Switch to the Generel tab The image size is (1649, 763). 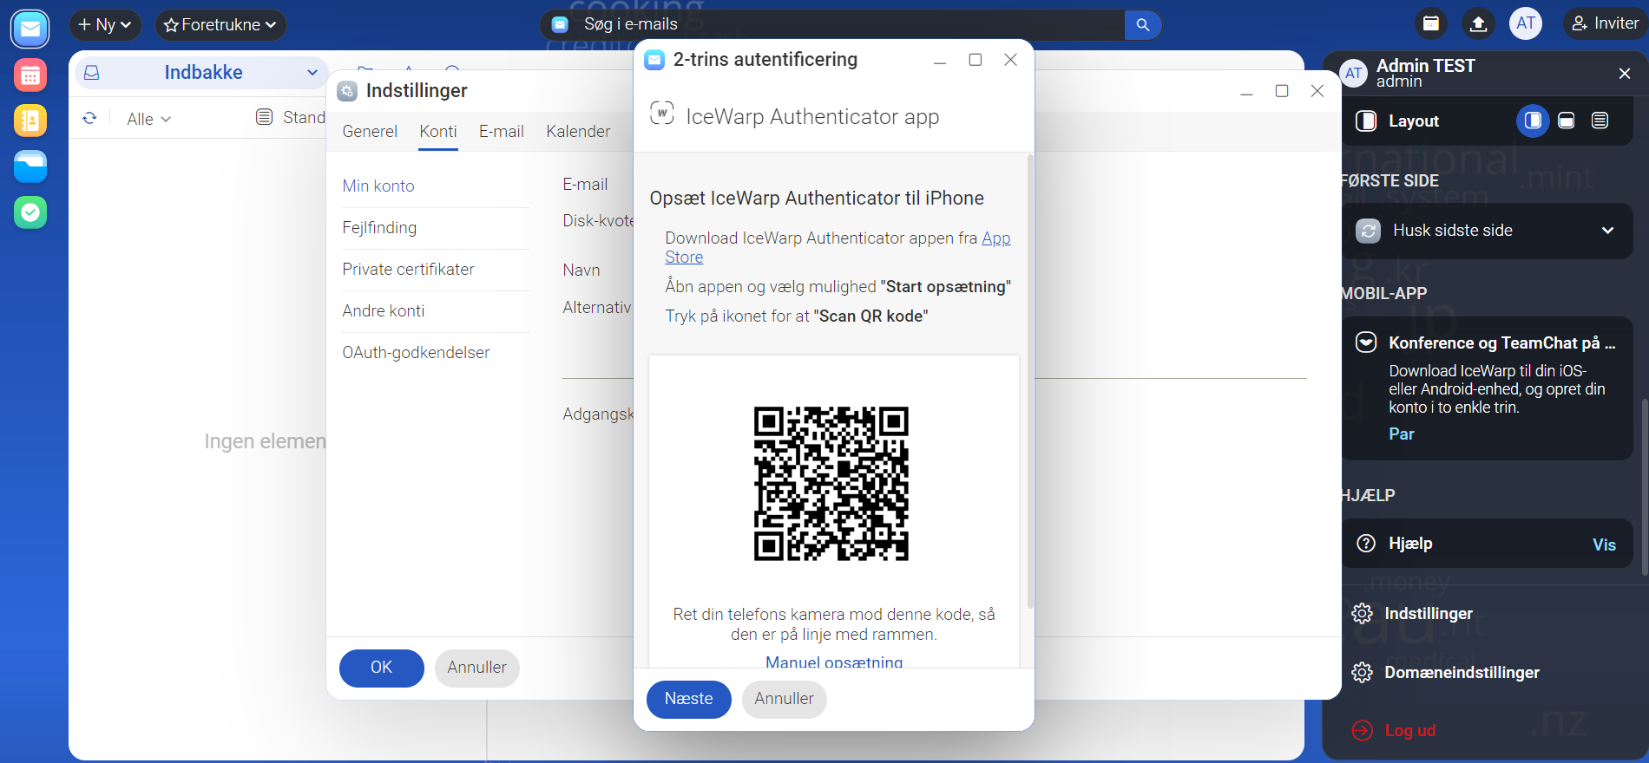tap(370, 131)
